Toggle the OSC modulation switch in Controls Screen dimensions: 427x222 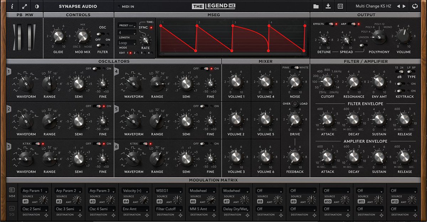click(100, 34)
